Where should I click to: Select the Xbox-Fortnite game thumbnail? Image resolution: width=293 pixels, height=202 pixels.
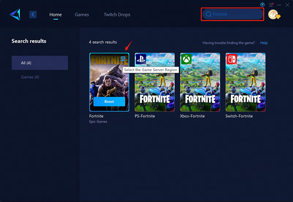[x=200, y=82]
